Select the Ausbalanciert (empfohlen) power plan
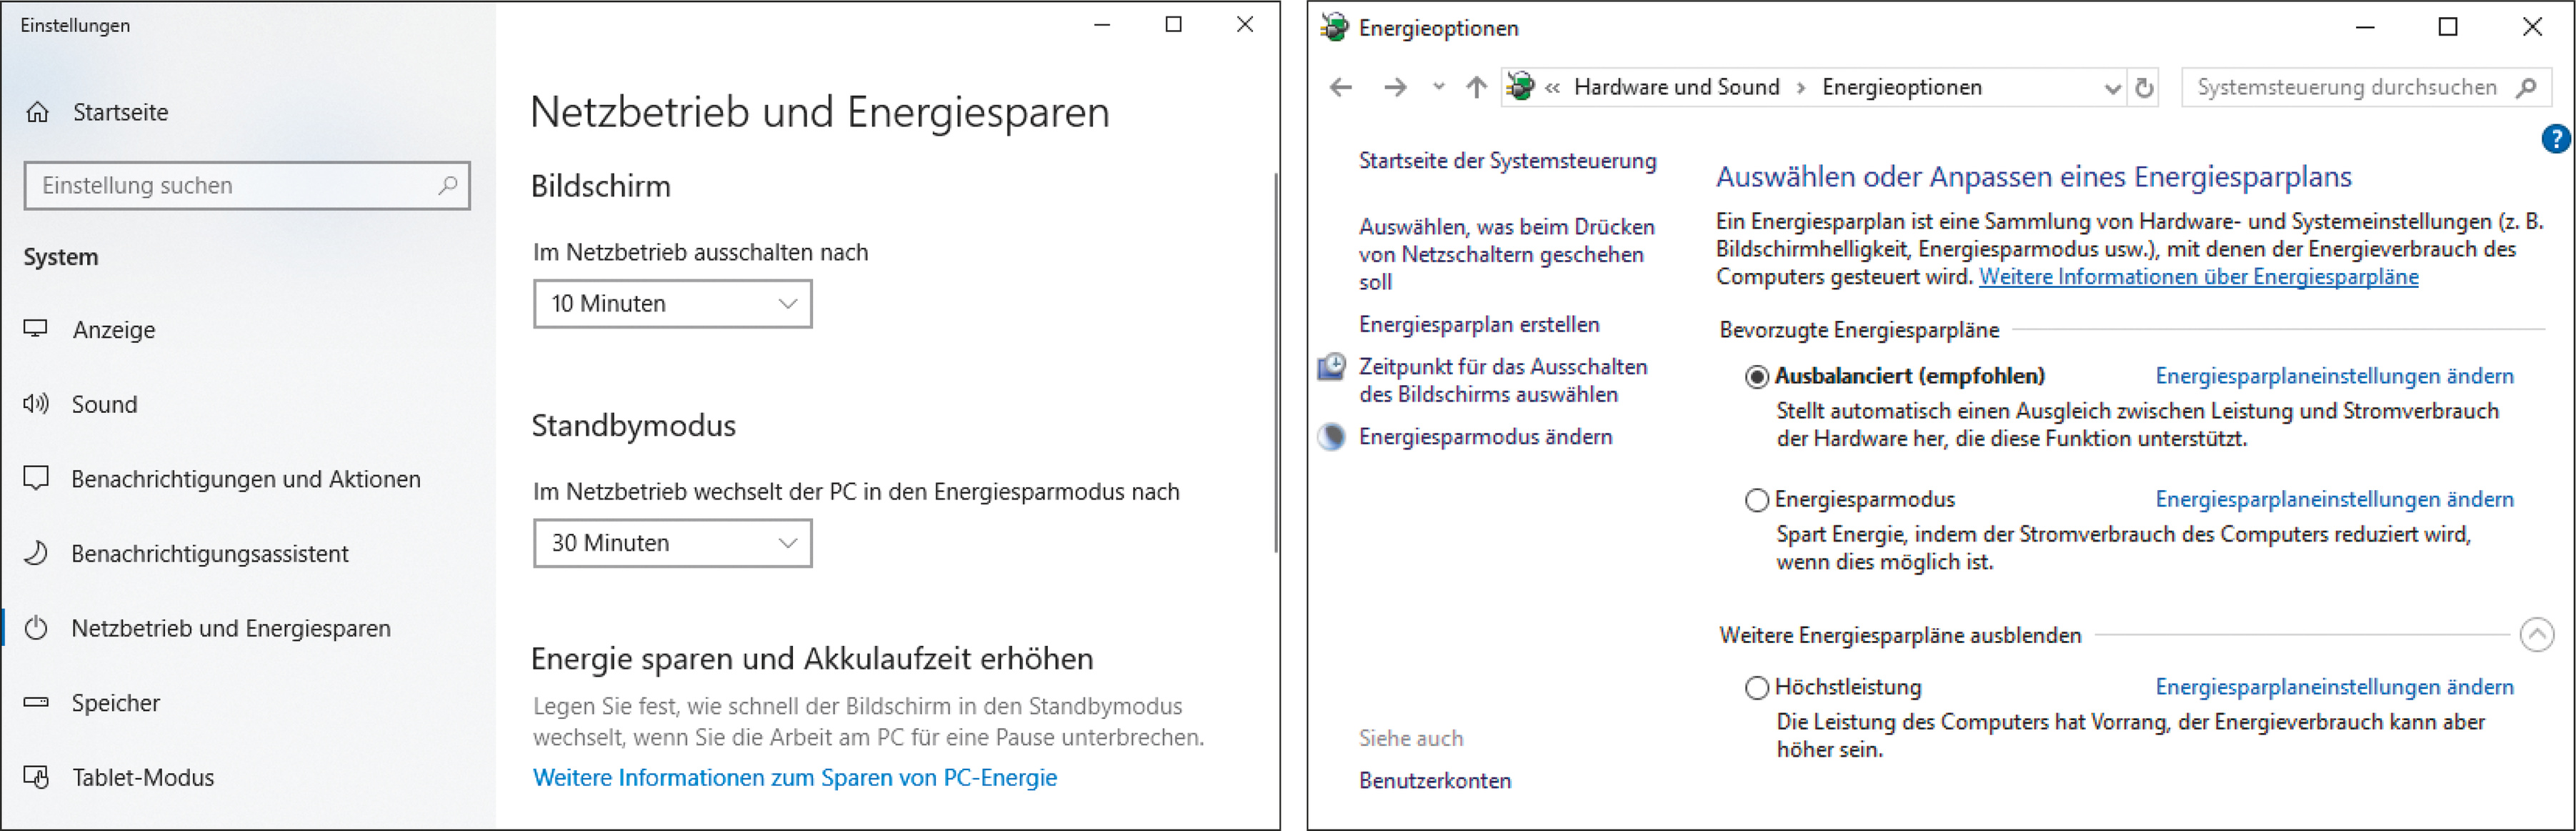The image size is (2576, 831). coord(1756,377)
